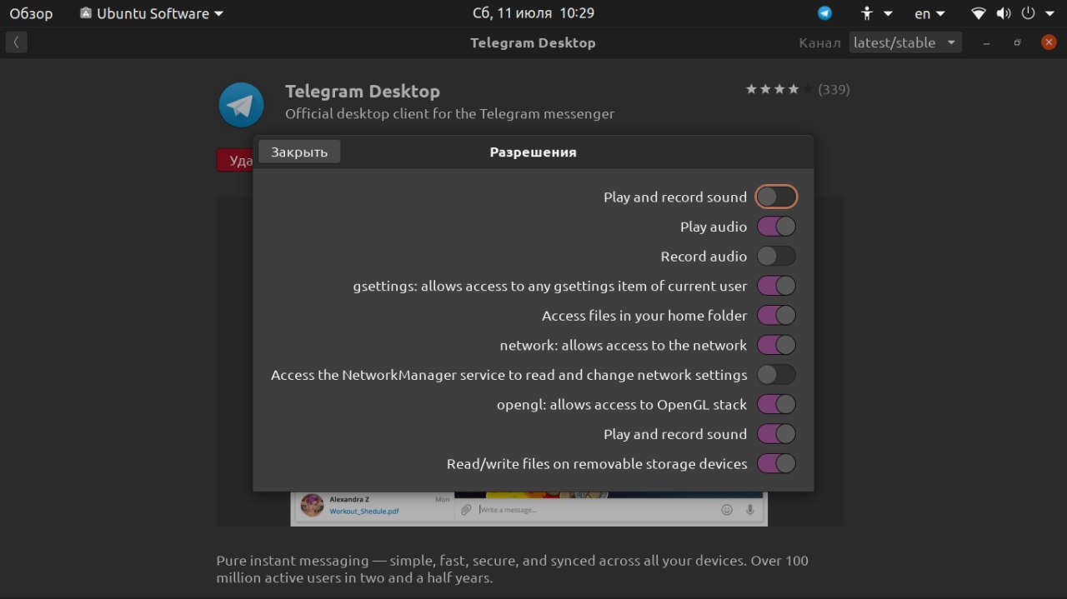Viewport: 1067px width, 599px height.
Task: Click the Official desktop client description text
Action: pyautogui.click(x=449, y=113)
